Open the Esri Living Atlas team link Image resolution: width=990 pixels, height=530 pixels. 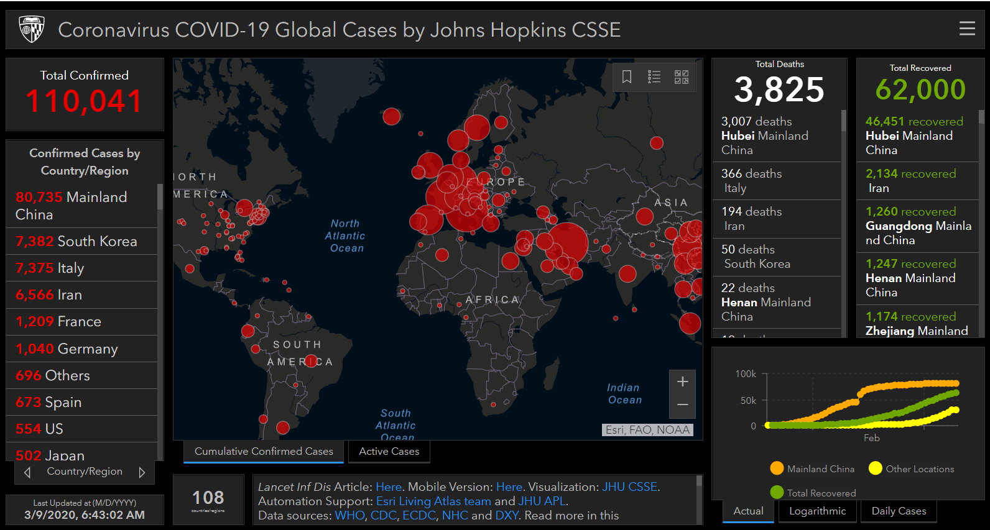pos(433,501)
